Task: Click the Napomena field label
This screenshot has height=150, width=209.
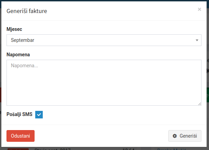Action: (x=18, y=55)
